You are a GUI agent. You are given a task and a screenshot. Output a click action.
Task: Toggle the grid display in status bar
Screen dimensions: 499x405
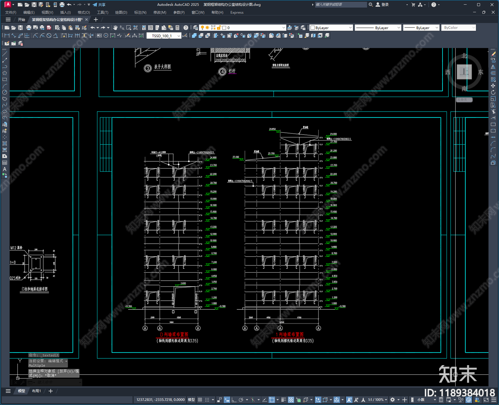(200, 400)
